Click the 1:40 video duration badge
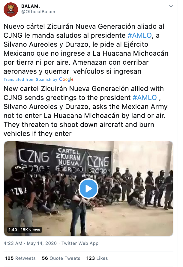 point(13,230)
